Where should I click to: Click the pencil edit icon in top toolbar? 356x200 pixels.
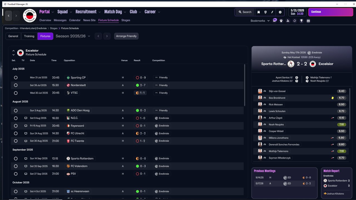(273, 12)
